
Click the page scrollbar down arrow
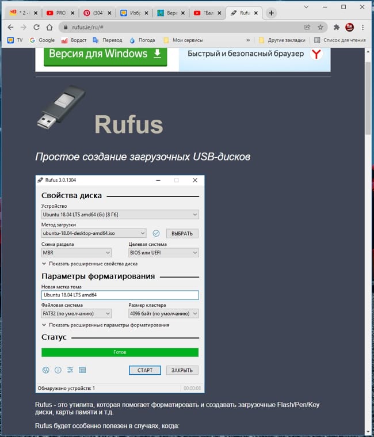pos(368,432)
